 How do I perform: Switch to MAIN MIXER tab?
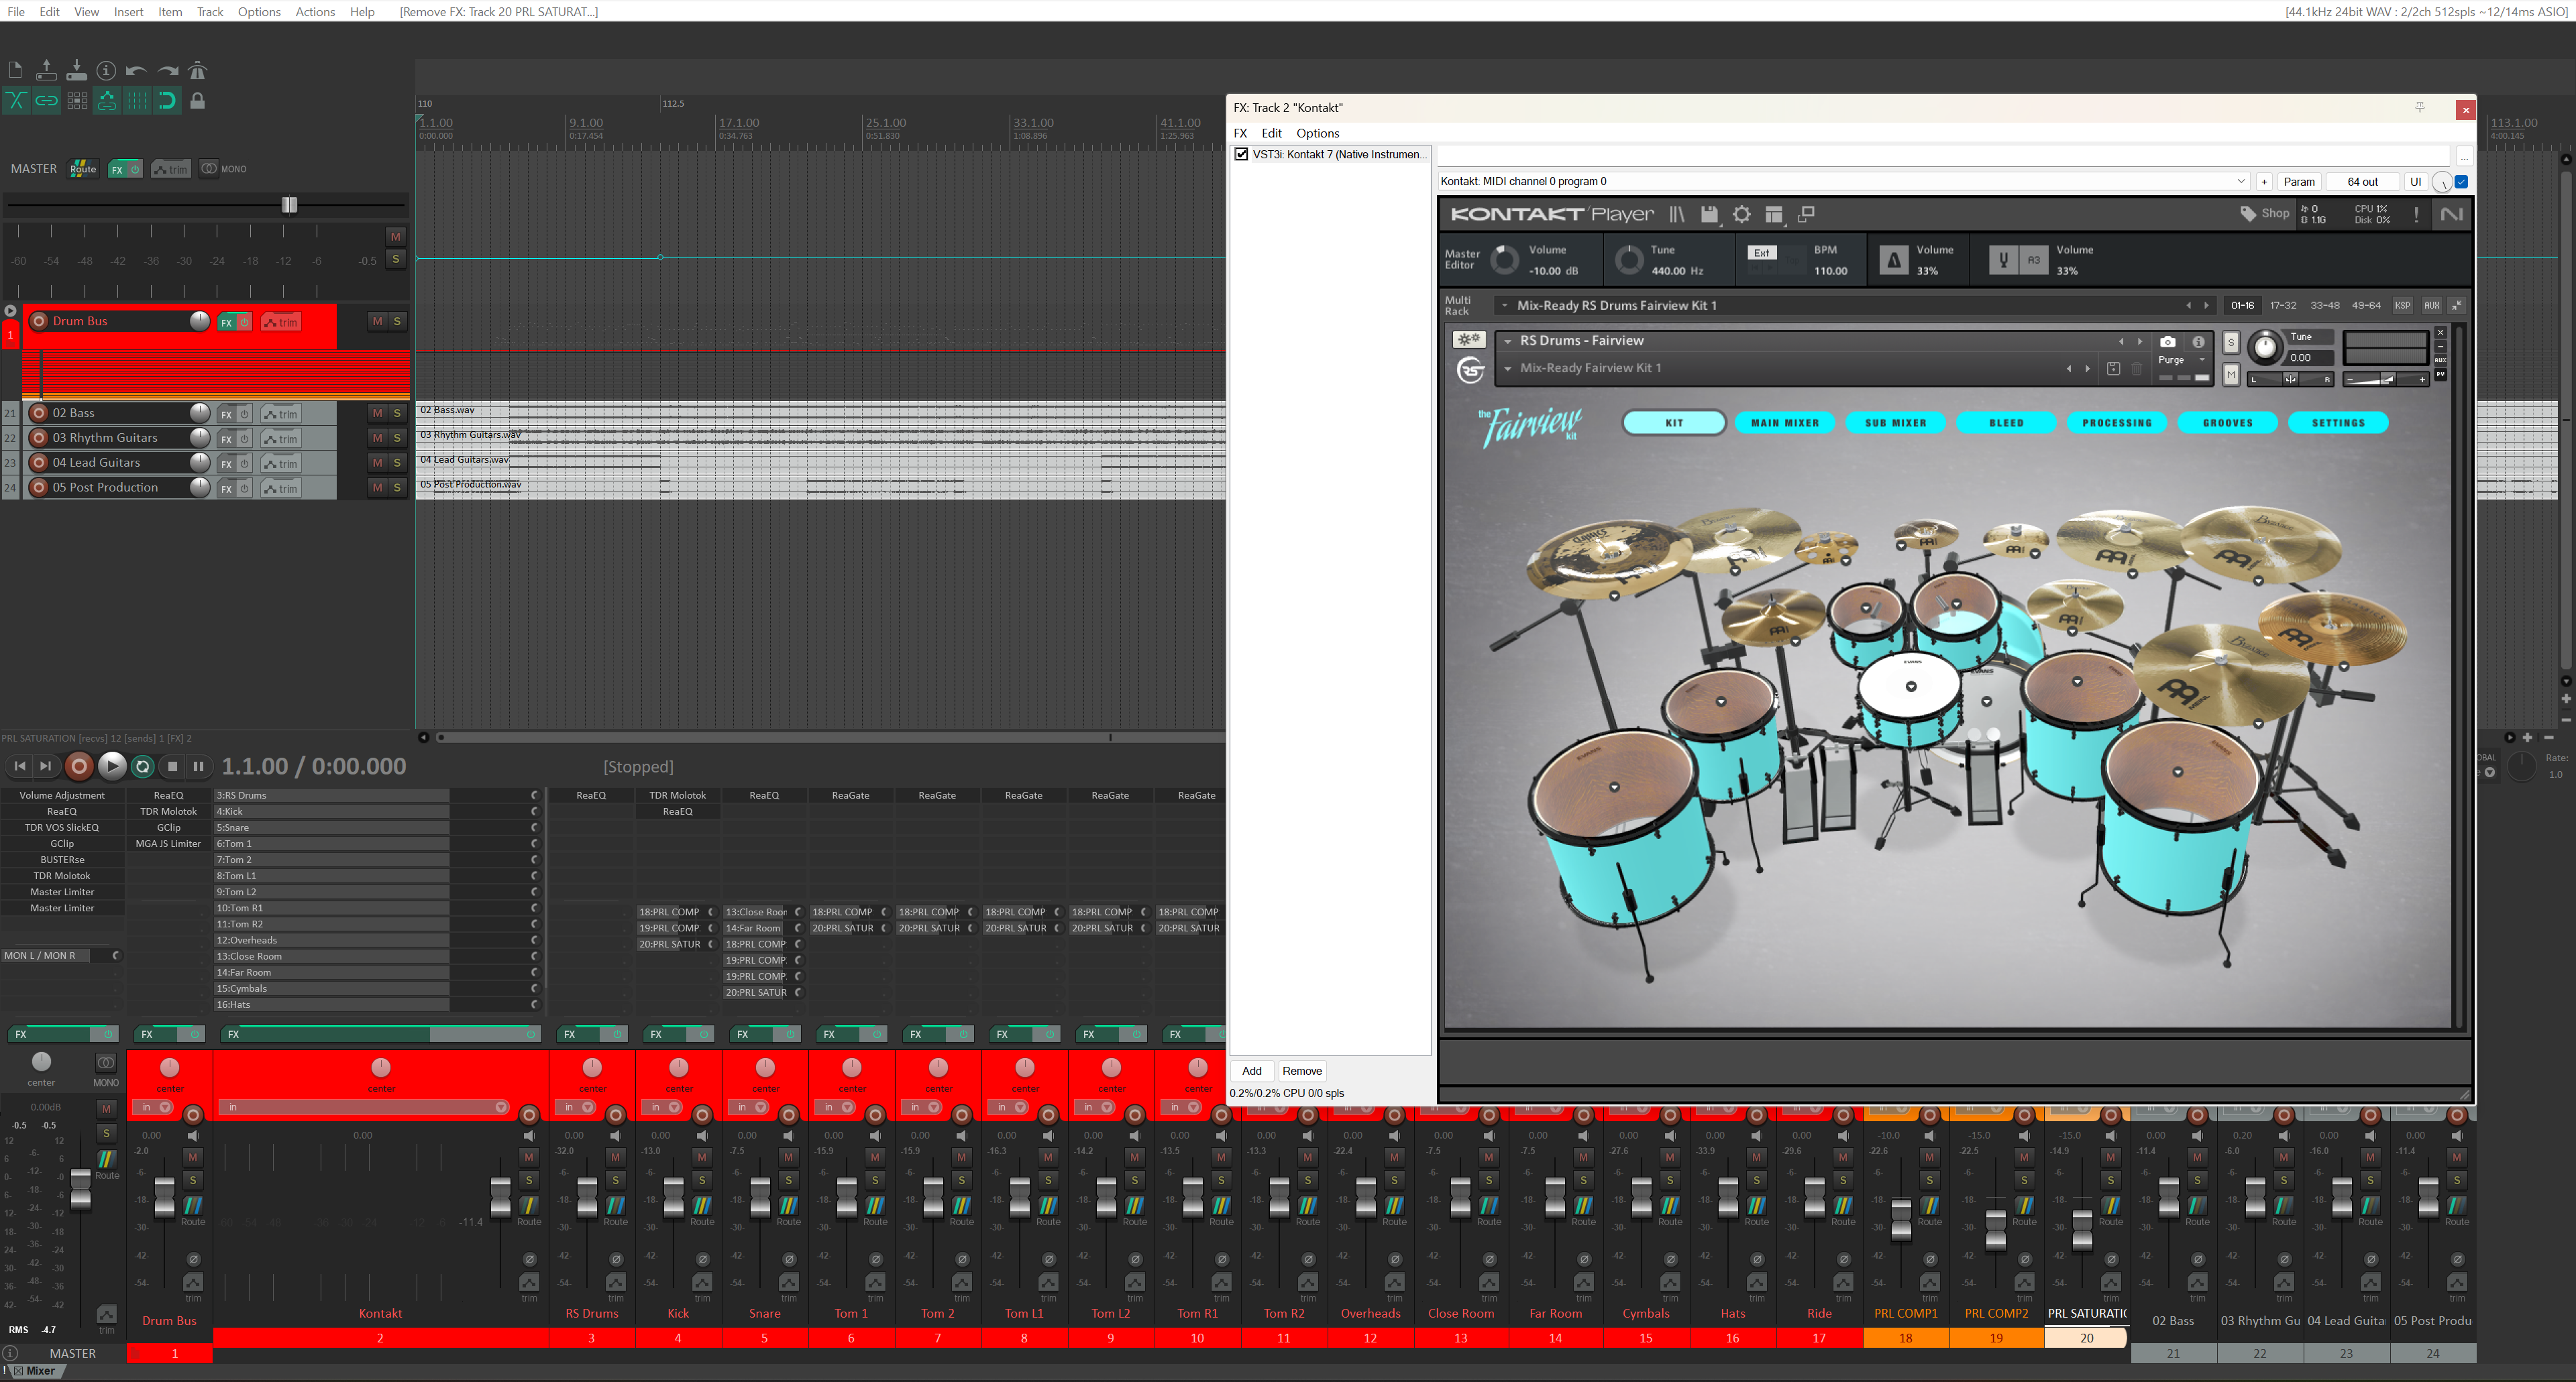pyautogui.click(x=1784, y=422)
